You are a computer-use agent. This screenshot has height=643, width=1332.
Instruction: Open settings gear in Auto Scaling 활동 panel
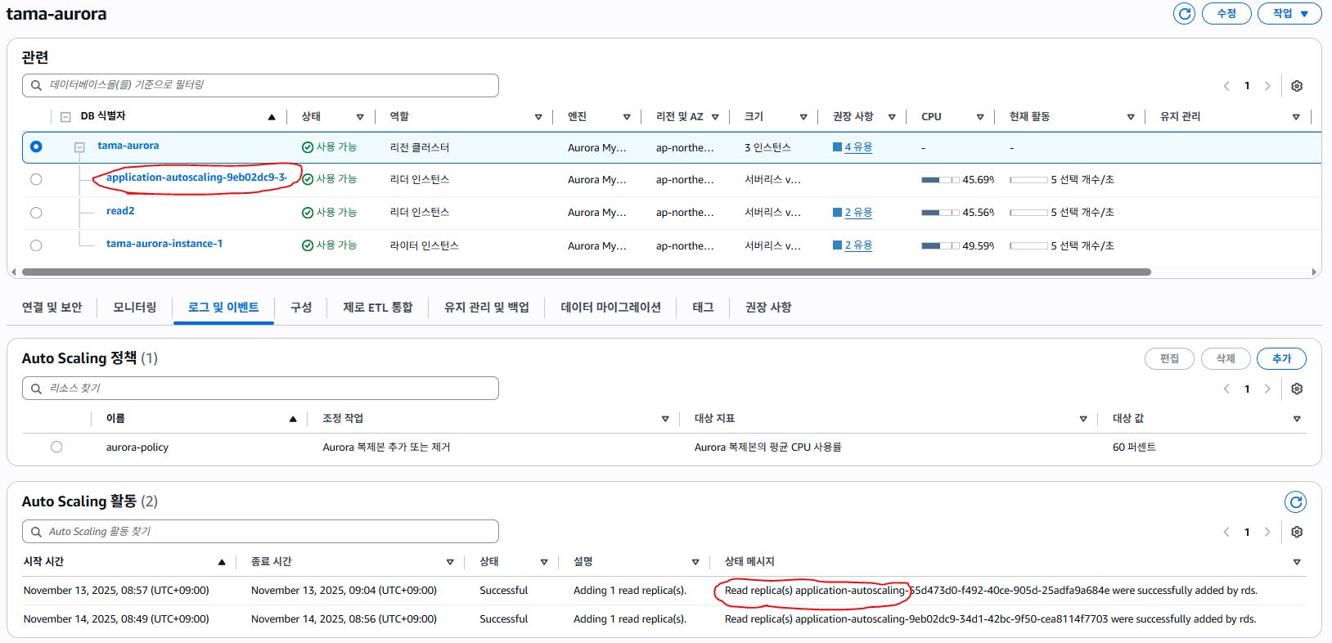coord(1297,532)
